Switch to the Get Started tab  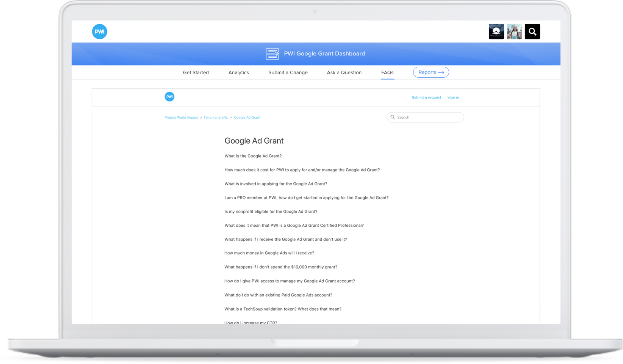196,72
